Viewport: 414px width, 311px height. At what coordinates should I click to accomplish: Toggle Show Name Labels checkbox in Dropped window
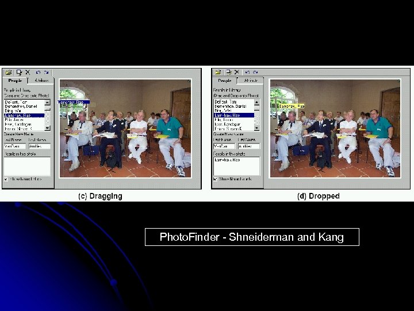[x=215, y=179]
